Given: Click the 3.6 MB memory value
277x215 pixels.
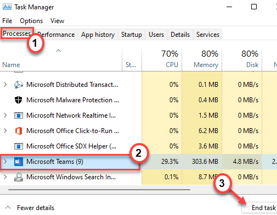Looking at the screenshot, I should [208, 146].
